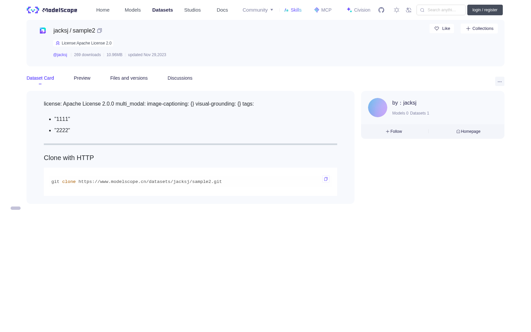Expand the Community dropdown

(258, 10)
